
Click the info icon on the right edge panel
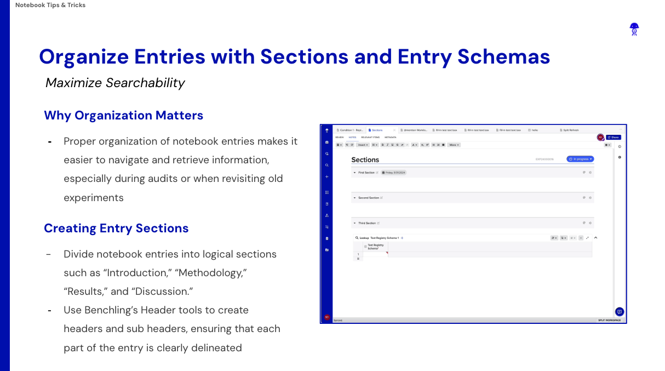click(619, 157)
